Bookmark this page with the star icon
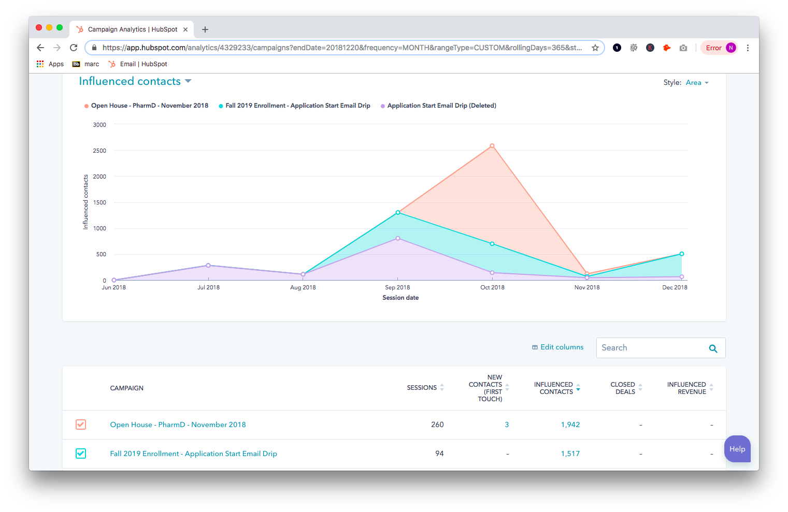Image resolution: width=788 pixels, height=512 pixels. click(595, 48)
